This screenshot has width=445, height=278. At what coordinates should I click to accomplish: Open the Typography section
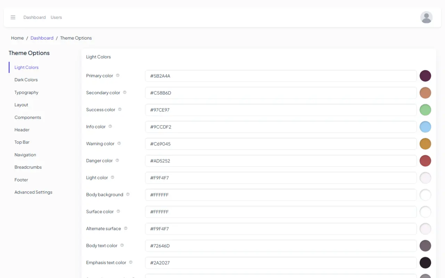click(x=26, y=92)
